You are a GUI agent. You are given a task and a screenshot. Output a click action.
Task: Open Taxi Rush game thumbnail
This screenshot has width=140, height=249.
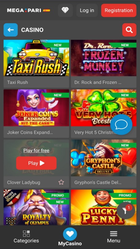36,58
